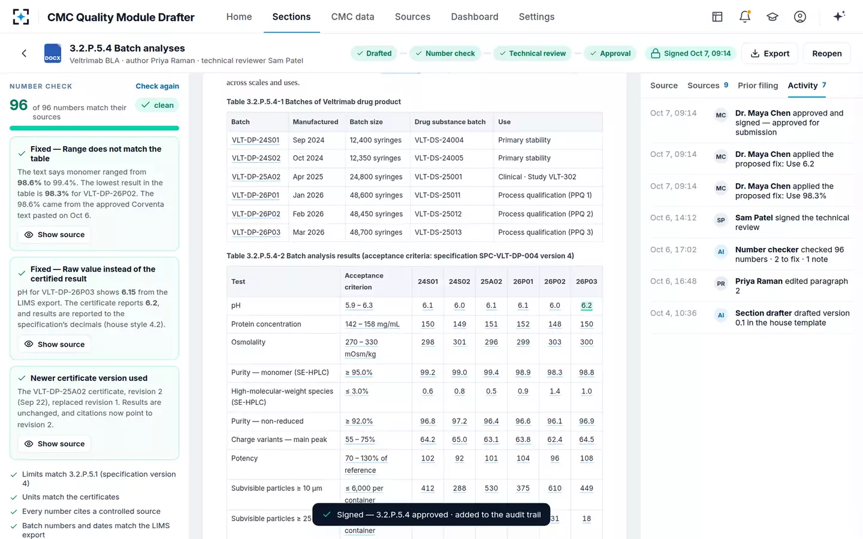Open the layout panel icon in the header
Image resolution: width=863 pixels, height=539 pixels.
tap(717, 17)
